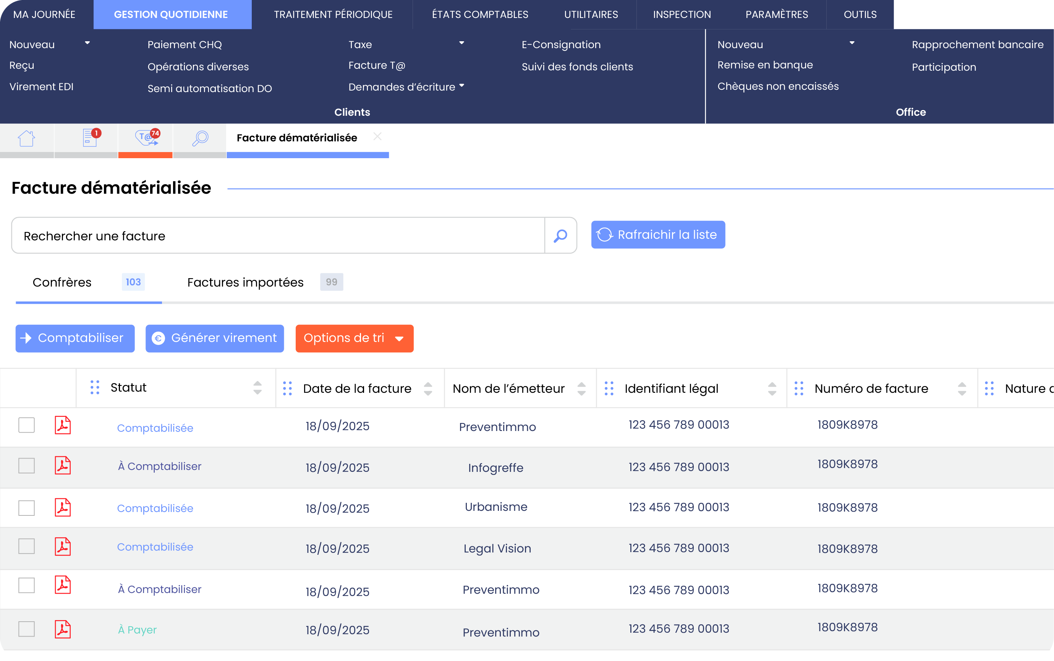Click Rafraichir la liste button
Screen dimensions: 1054x661
click(658, 235)
